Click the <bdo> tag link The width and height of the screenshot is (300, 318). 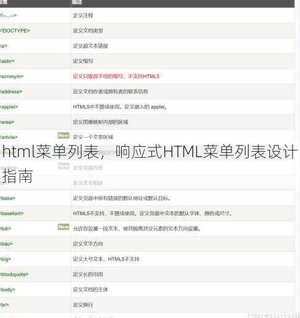tap(6, 244)
